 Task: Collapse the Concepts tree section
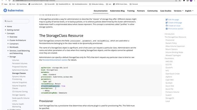point(6,33)
